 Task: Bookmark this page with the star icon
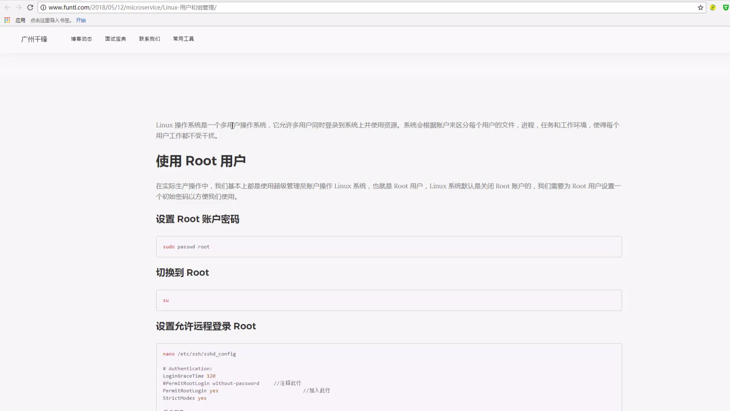pos(700,7)
